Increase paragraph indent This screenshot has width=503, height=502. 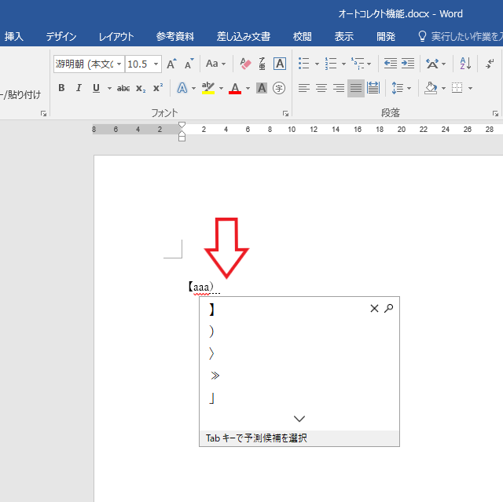click(408, 64)
